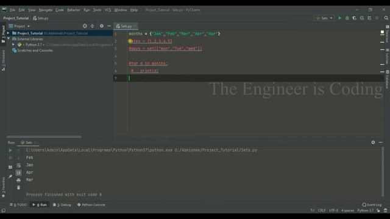This screenshot has height=219, width=390.
Task: Select the Sets.py editor tab
Action: point(126,26)
